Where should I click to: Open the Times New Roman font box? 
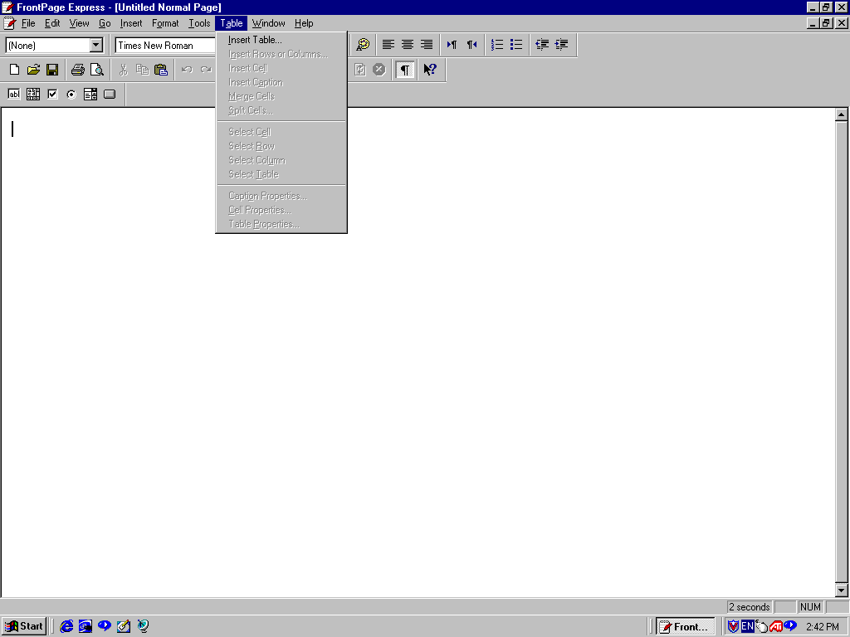point(166,46)
